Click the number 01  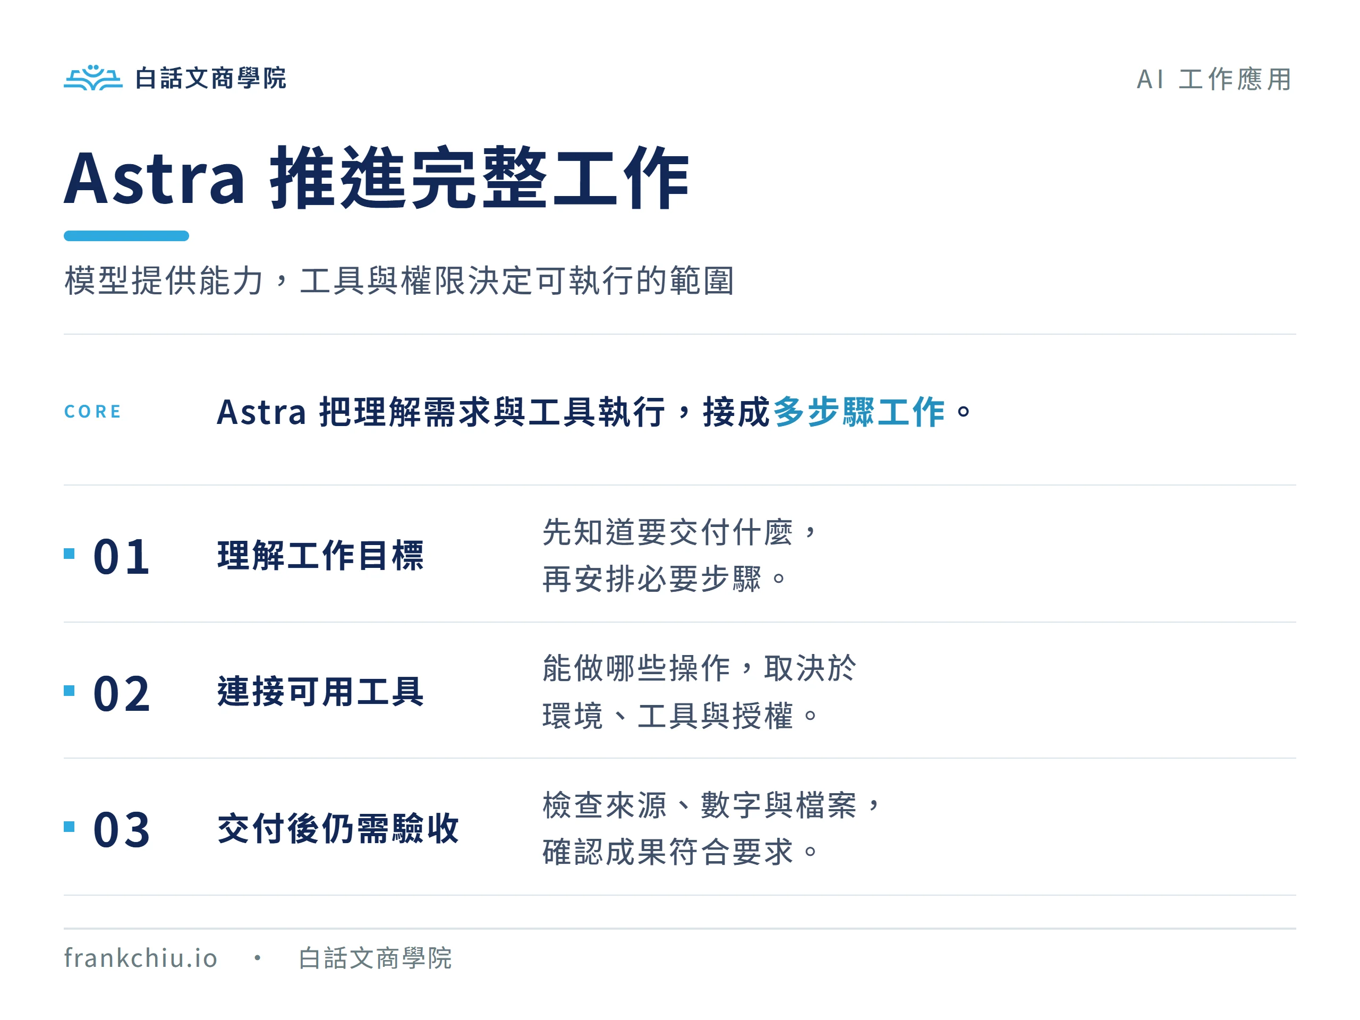pyautogui.click(x=122, y=556)
